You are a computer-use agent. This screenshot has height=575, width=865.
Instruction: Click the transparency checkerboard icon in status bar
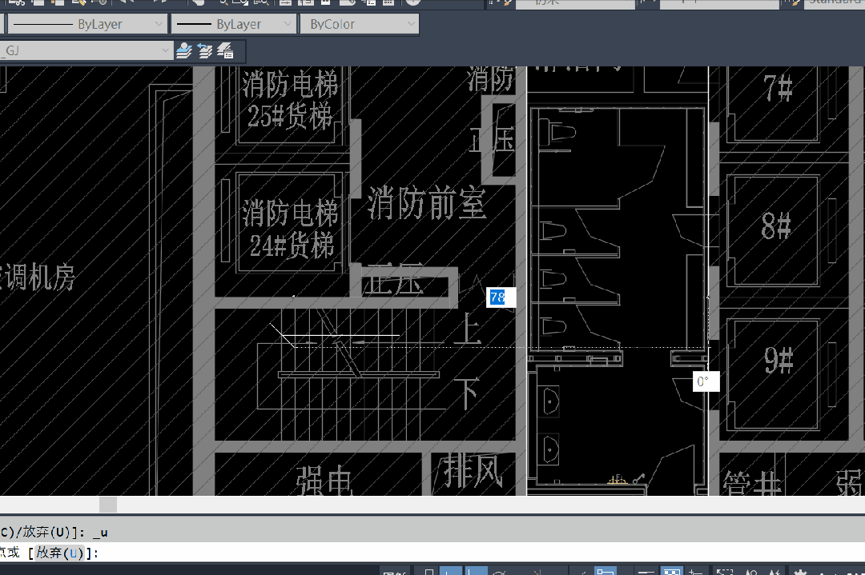coord(671,573)
